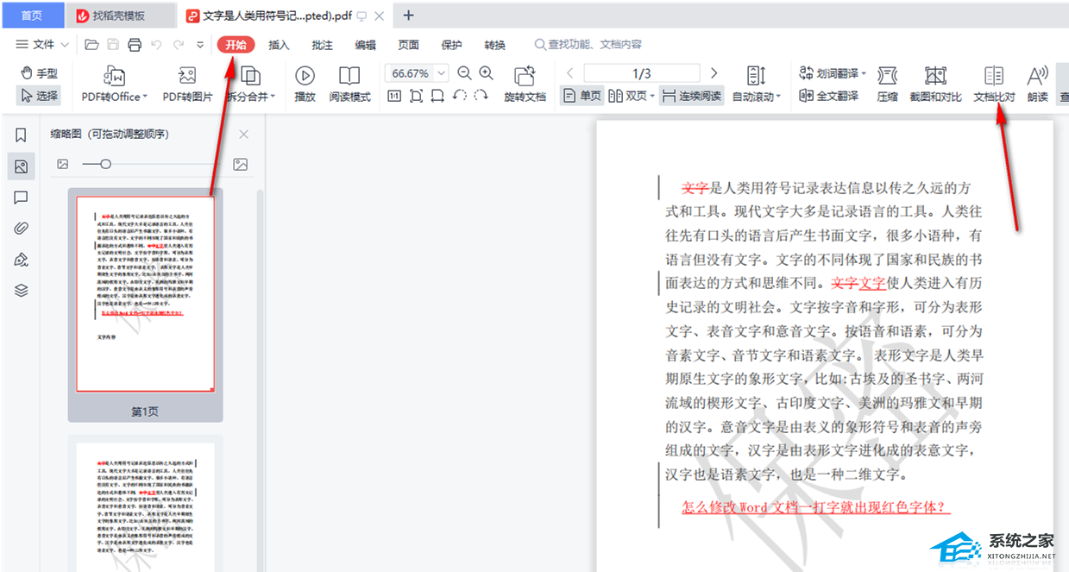Click the redo arrow

178,45
